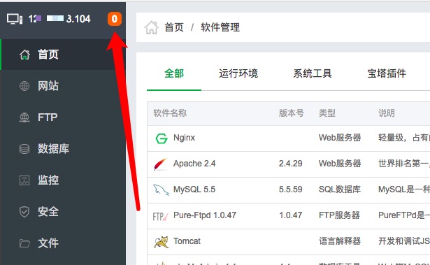The image size is (430, 265).
Task: Click the 说明 column header
Action: click(x=387, y=113)
